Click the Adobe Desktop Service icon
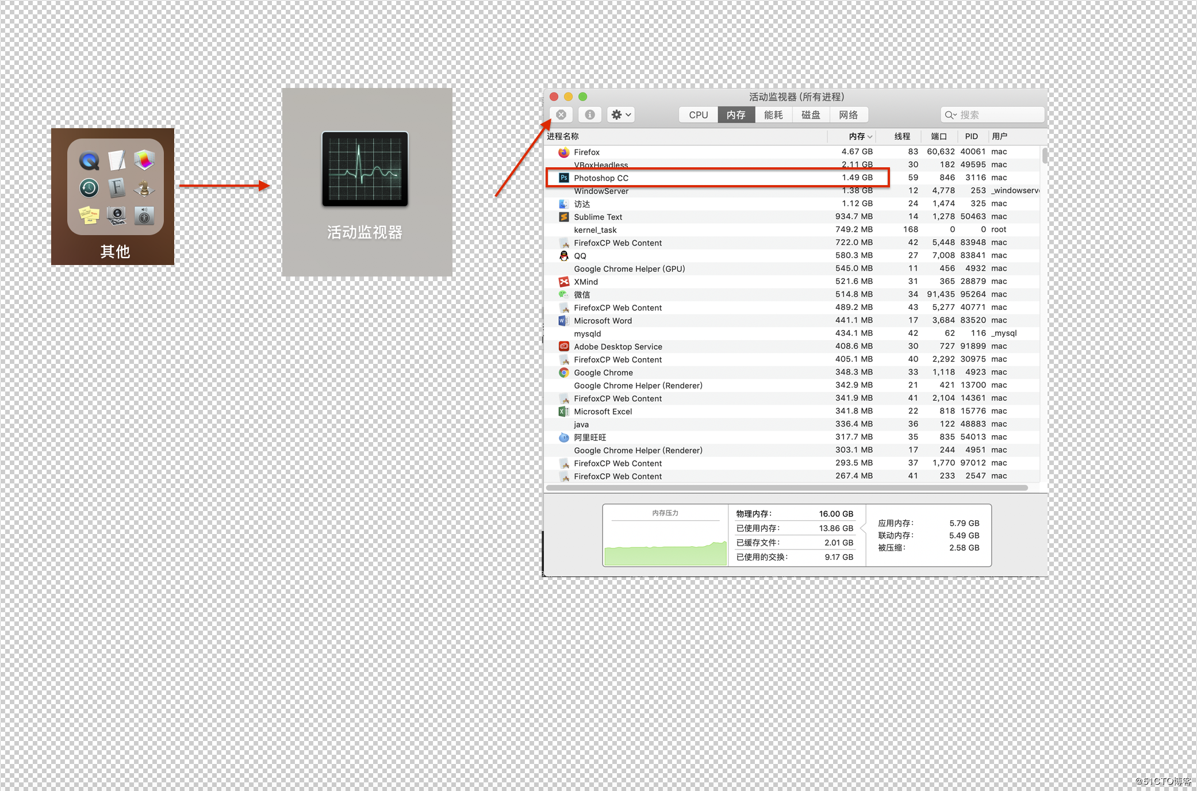Screen dimensions: 1197x791 (x=563, y=347)
